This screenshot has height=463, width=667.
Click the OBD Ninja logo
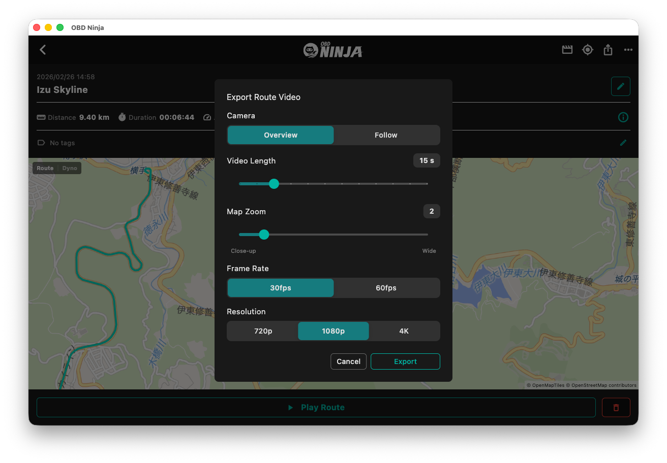(x=333, y=50)
